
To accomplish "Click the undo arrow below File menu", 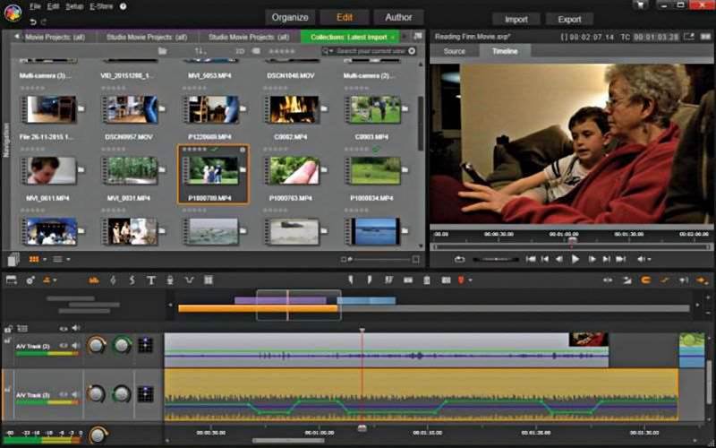I will coord(33,22).
